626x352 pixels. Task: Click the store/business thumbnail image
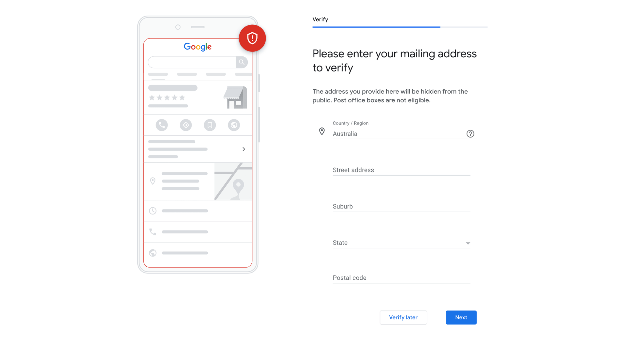(x=234, y=97)
